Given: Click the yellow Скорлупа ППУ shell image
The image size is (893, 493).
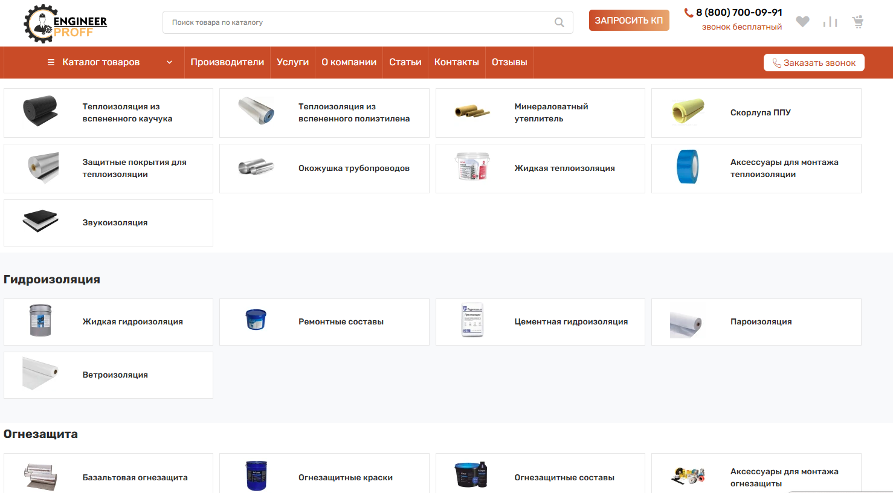Looking at the screenshot, I should 688,111.
